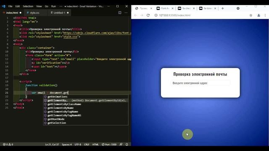Select getRootNode suggestion
Screen dimensions: 269x151
(x=85, y=119)
